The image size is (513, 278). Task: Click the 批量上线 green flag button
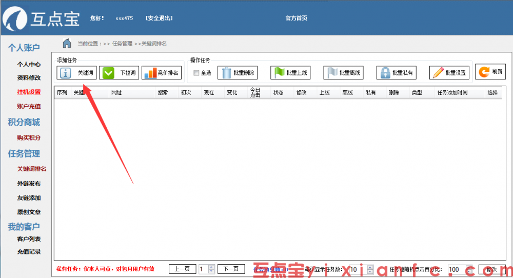[x=290, y=73]
